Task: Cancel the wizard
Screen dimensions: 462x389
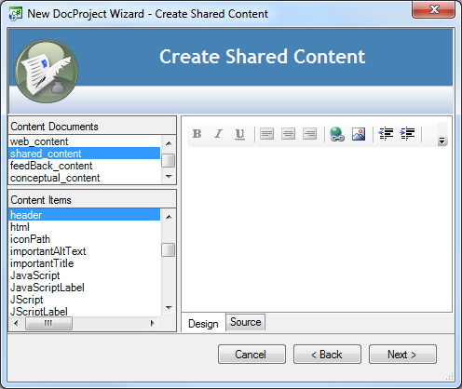Action: click(251, 354)
